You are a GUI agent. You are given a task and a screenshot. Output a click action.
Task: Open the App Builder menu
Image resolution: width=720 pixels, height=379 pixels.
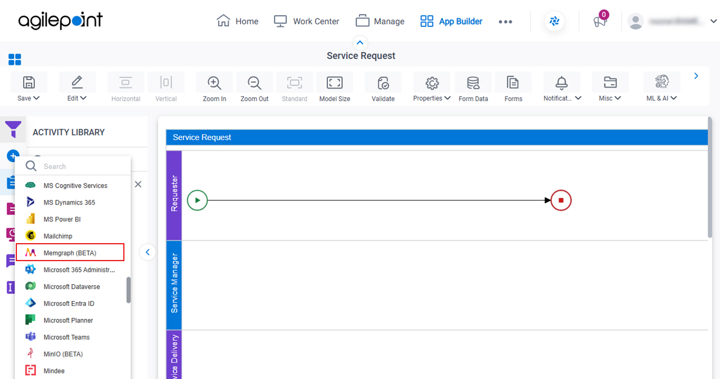point(452,21)
